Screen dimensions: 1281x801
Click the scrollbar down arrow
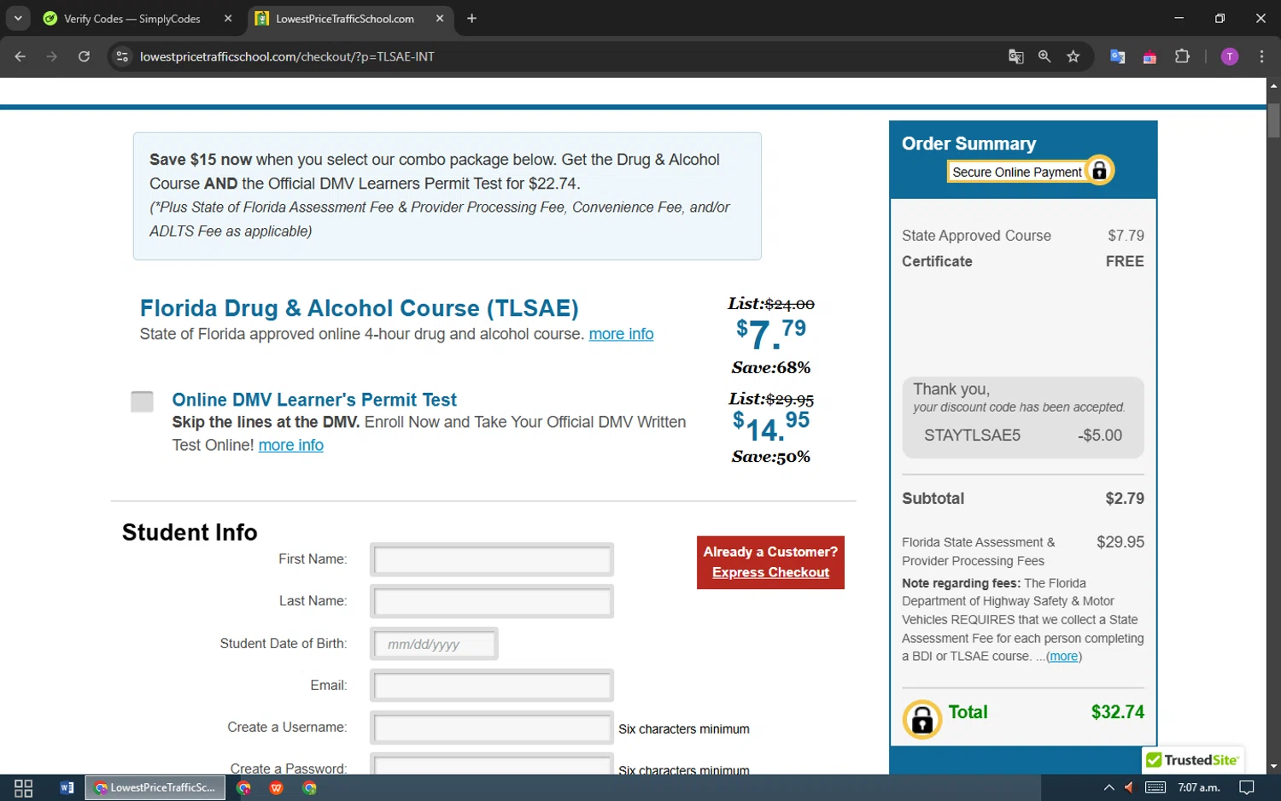[1273, 767]
